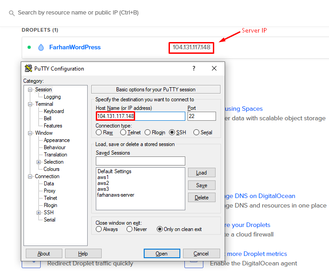Open the DNS on DigitalOcean link
This screenshot has width=329, height=274.
tap(260, 196)
